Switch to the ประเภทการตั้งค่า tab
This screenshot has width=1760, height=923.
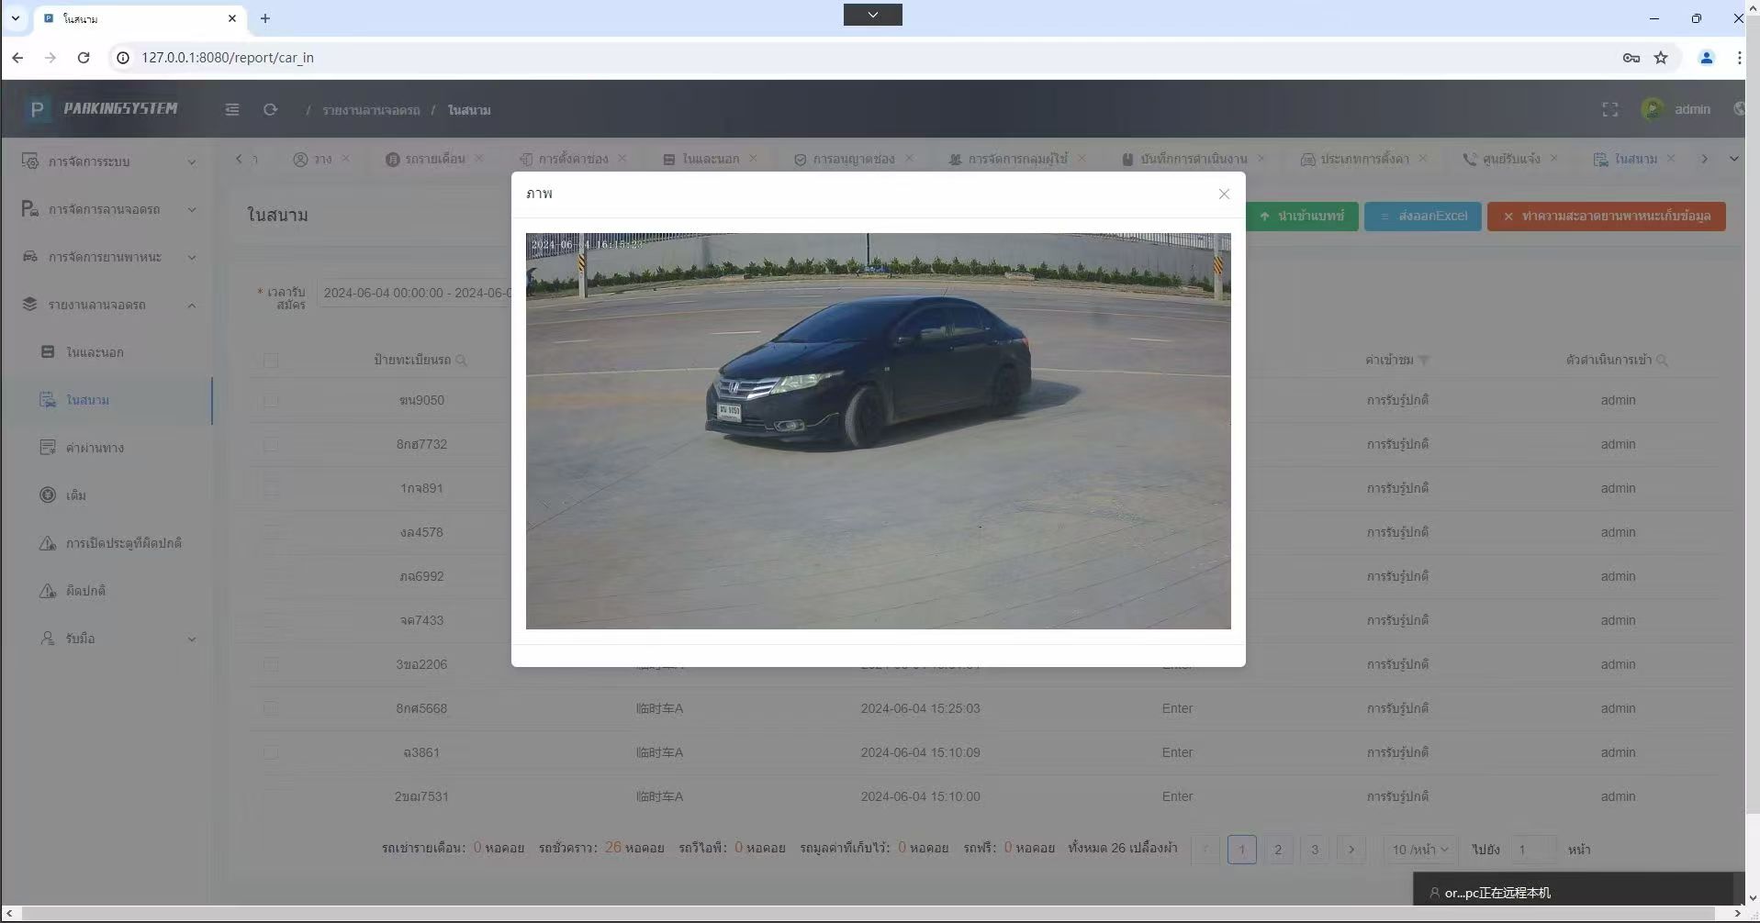1363,159
